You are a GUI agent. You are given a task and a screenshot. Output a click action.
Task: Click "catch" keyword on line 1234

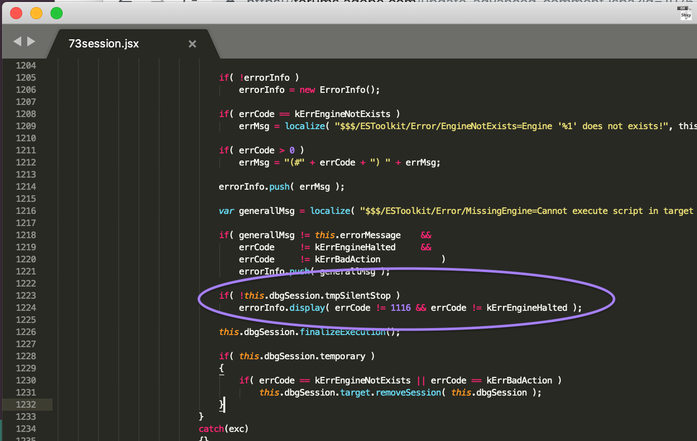click(x=211, y=429)
